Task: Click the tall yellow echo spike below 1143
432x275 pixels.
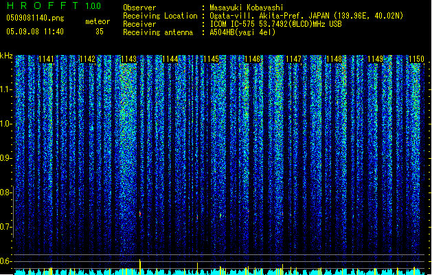Action: click(x=140, y=267)
